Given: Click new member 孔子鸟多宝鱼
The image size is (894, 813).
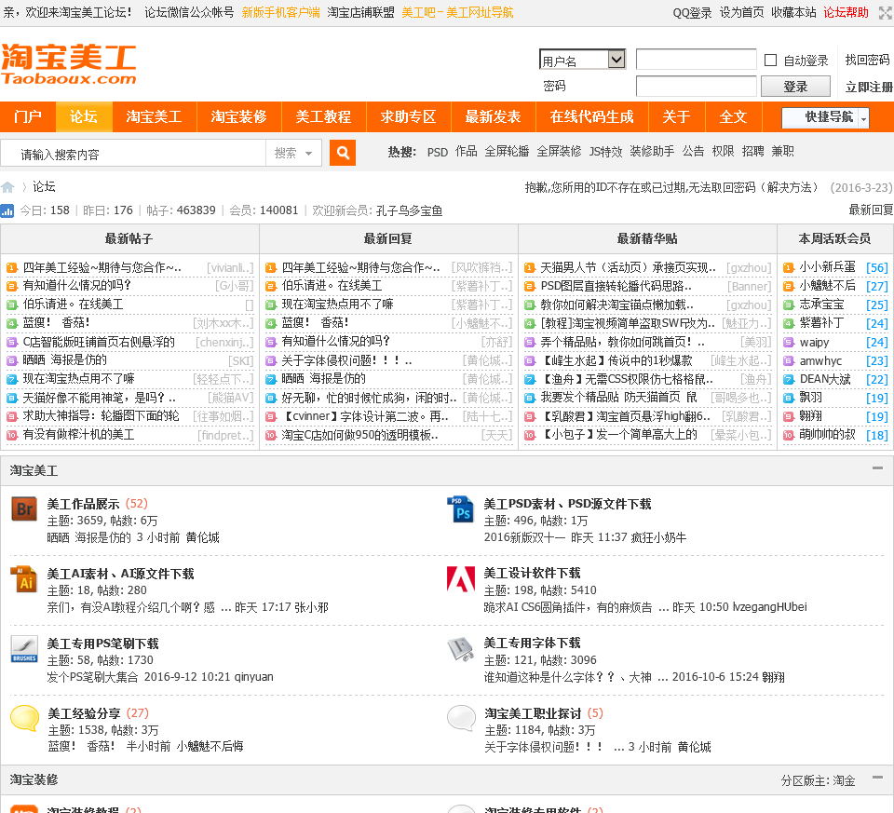Looking at the screenshot, I should tap(410, 211).
